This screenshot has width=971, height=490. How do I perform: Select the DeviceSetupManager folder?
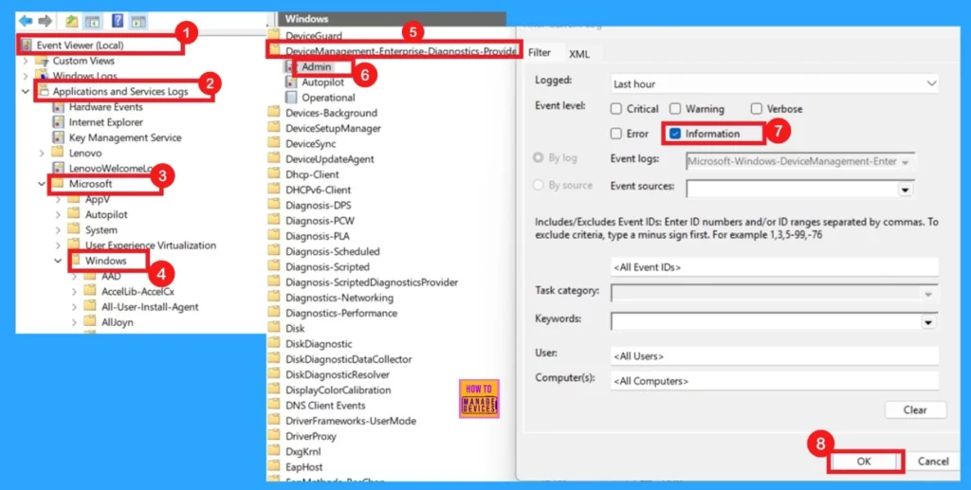(x=333, y=128)
